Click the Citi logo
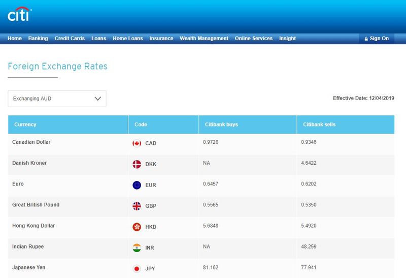 [x=20, y=14]
